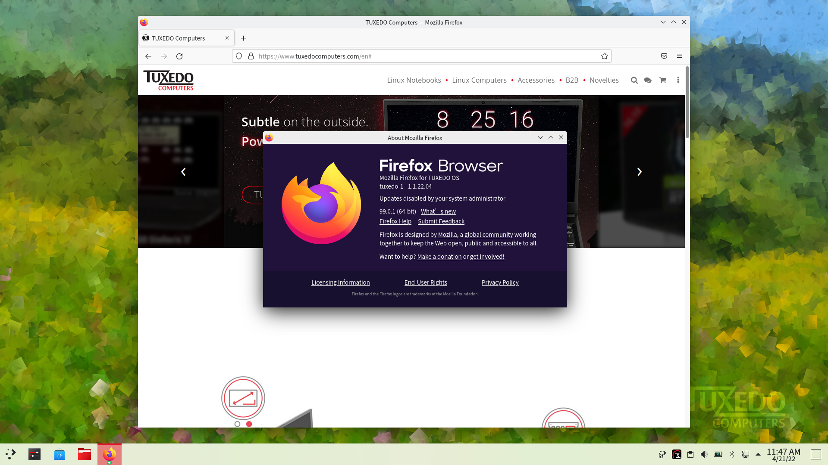This screenshot has width=828, height=465.
Task: Close the About Mozilla Firefox dialog
Action: click(x=561, y=138)
